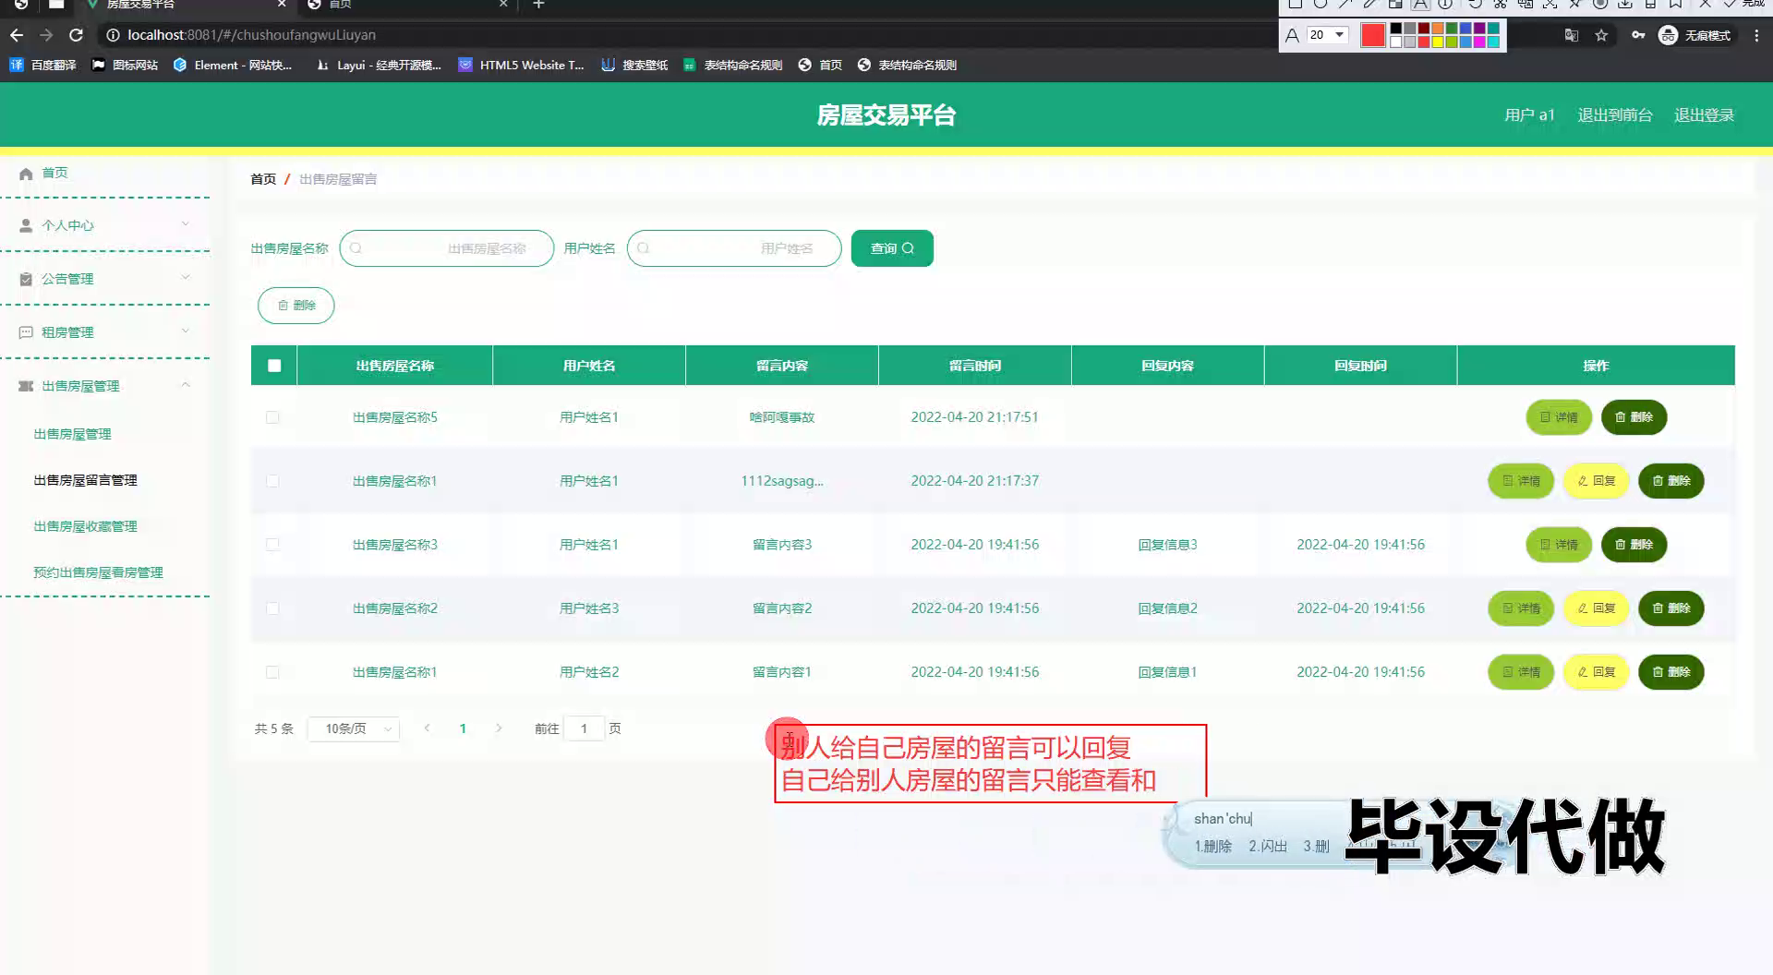Go to next page arrow
Image resolution: width=1773 pixels, height=975 pixels.
[499, 728]
